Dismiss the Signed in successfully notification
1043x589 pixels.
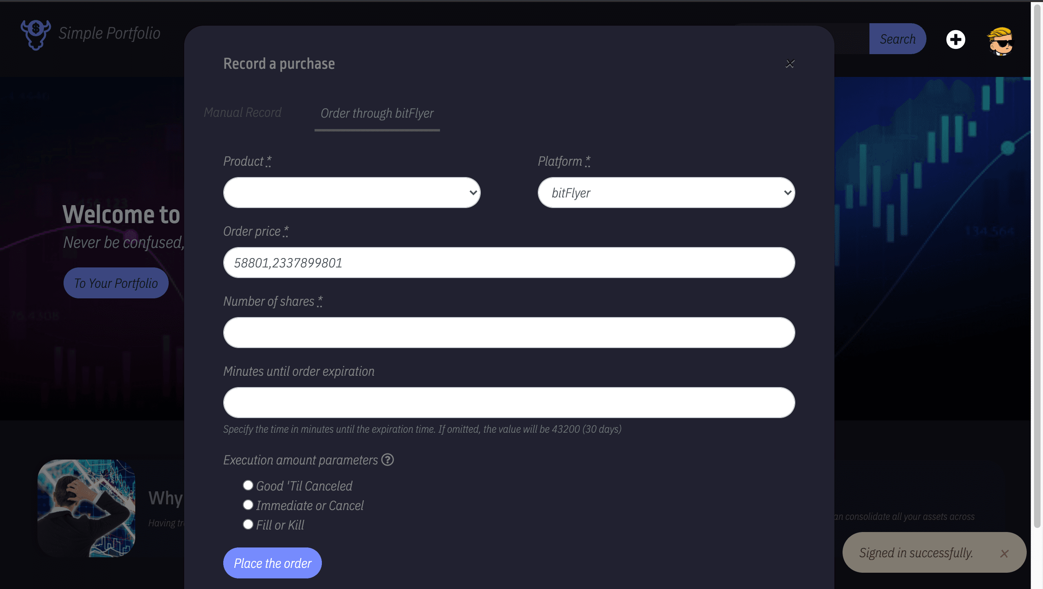[1004, 554]
